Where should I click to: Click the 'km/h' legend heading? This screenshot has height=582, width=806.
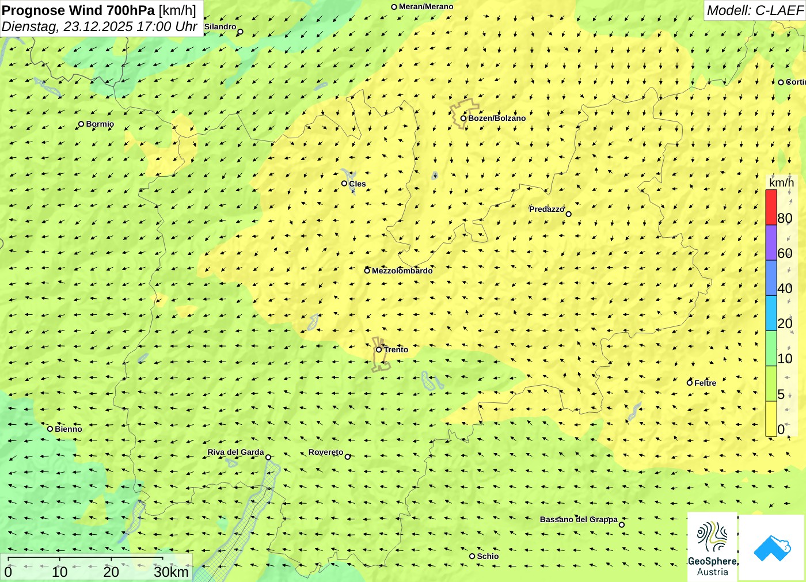[x=781, y=182]
